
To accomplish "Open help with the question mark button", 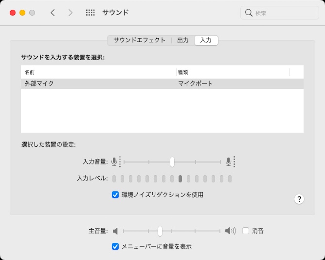I will [299, 199].
